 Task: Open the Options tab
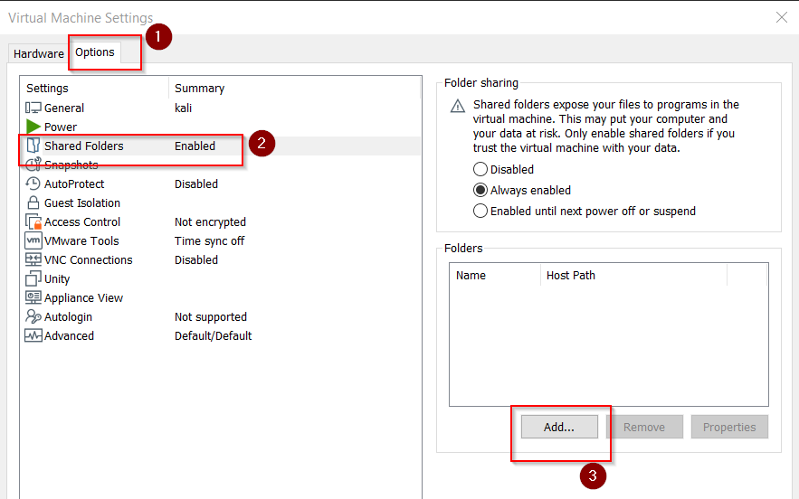95,52
